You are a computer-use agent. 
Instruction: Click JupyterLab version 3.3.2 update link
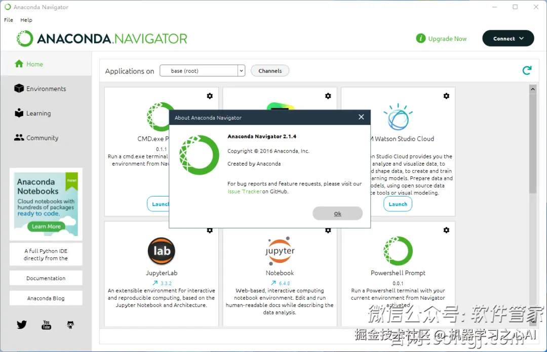tap(162, 283)
